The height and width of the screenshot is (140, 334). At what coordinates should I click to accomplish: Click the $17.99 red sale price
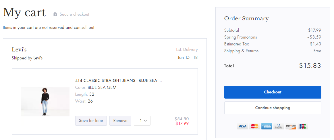[x=182, y=123]
